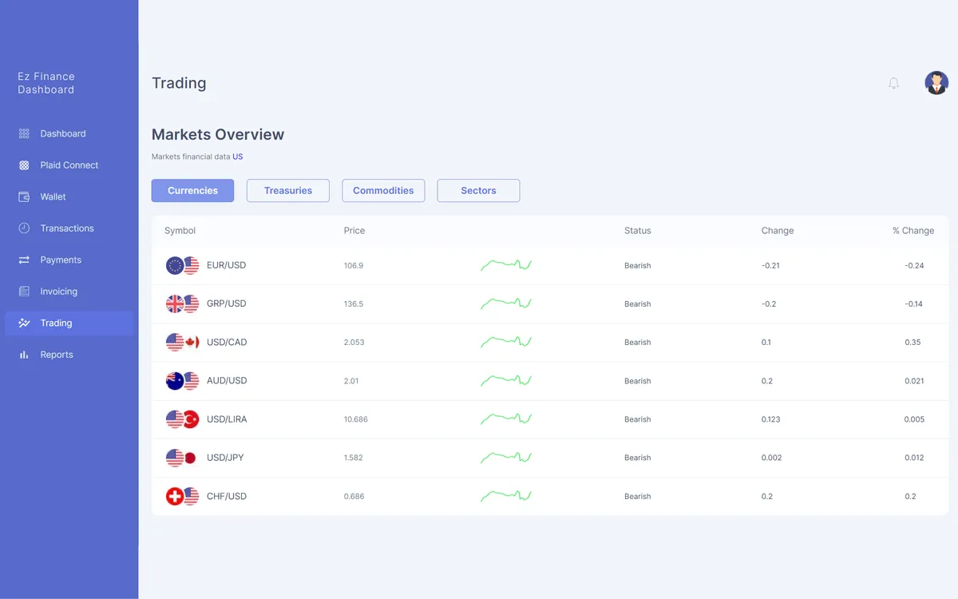Image resolution: width=958 pixels, height=599 pixels.
Task: View the USD/CAD sparkline chart
Action: (x=506, y=342)
